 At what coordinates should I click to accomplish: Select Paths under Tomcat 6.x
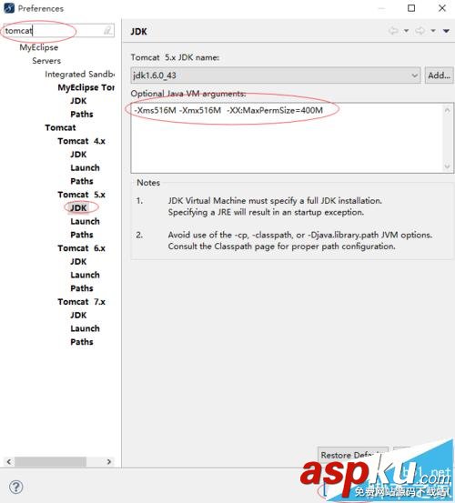point(82,288)
